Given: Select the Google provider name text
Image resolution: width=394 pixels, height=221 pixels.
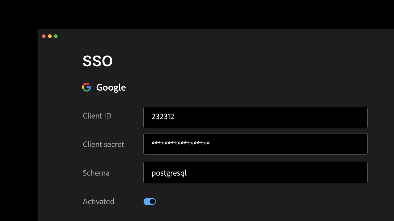Looking at the screenshot, I should (x=111, y=88).
